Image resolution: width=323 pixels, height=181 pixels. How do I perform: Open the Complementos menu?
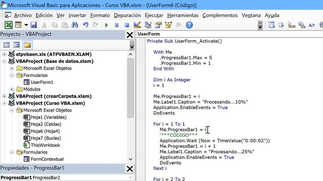point(220,16)
